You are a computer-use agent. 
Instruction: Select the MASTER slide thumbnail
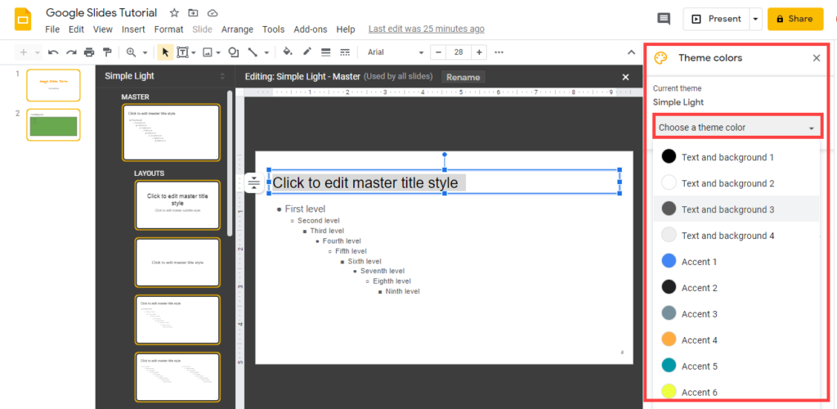coord(171,133)
